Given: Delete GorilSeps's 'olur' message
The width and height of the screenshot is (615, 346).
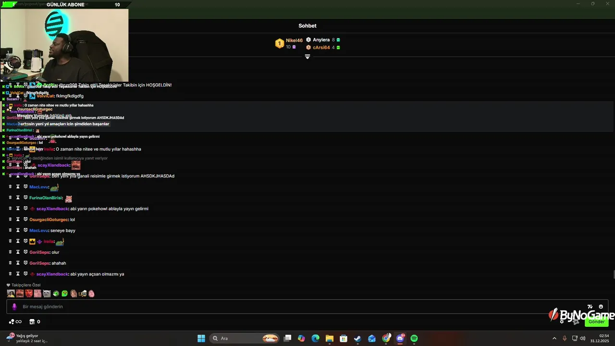Looking at the screenshot, I should point(10,252).
